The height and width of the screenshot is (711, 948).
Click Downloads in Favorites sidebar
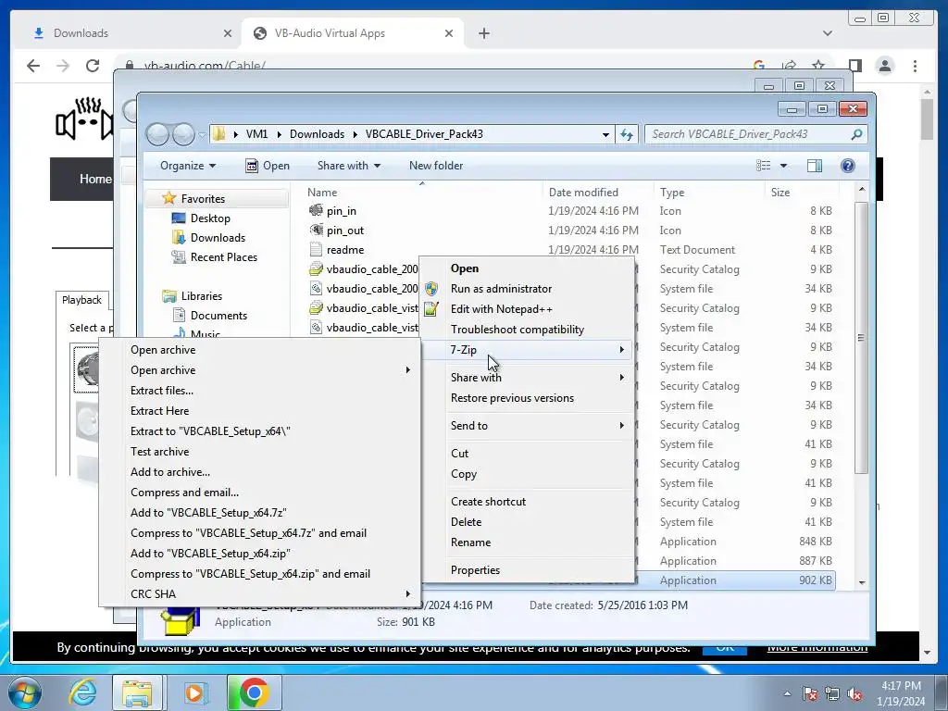[x=218, y=238]
